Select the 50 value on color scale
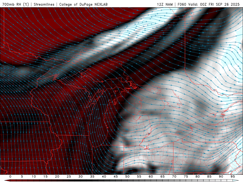The width and height of the screenshot is (243, 182). point(127,177)
